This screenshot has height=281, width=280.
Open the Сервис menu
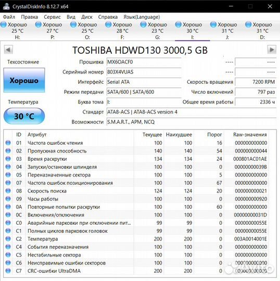(x=52, y=17)
